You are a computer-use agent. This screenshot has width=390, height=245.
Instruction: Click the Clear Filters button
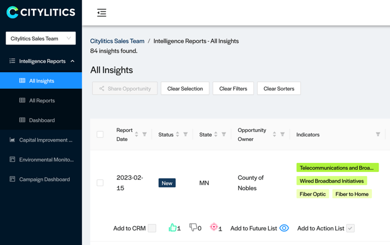point(233,88)
